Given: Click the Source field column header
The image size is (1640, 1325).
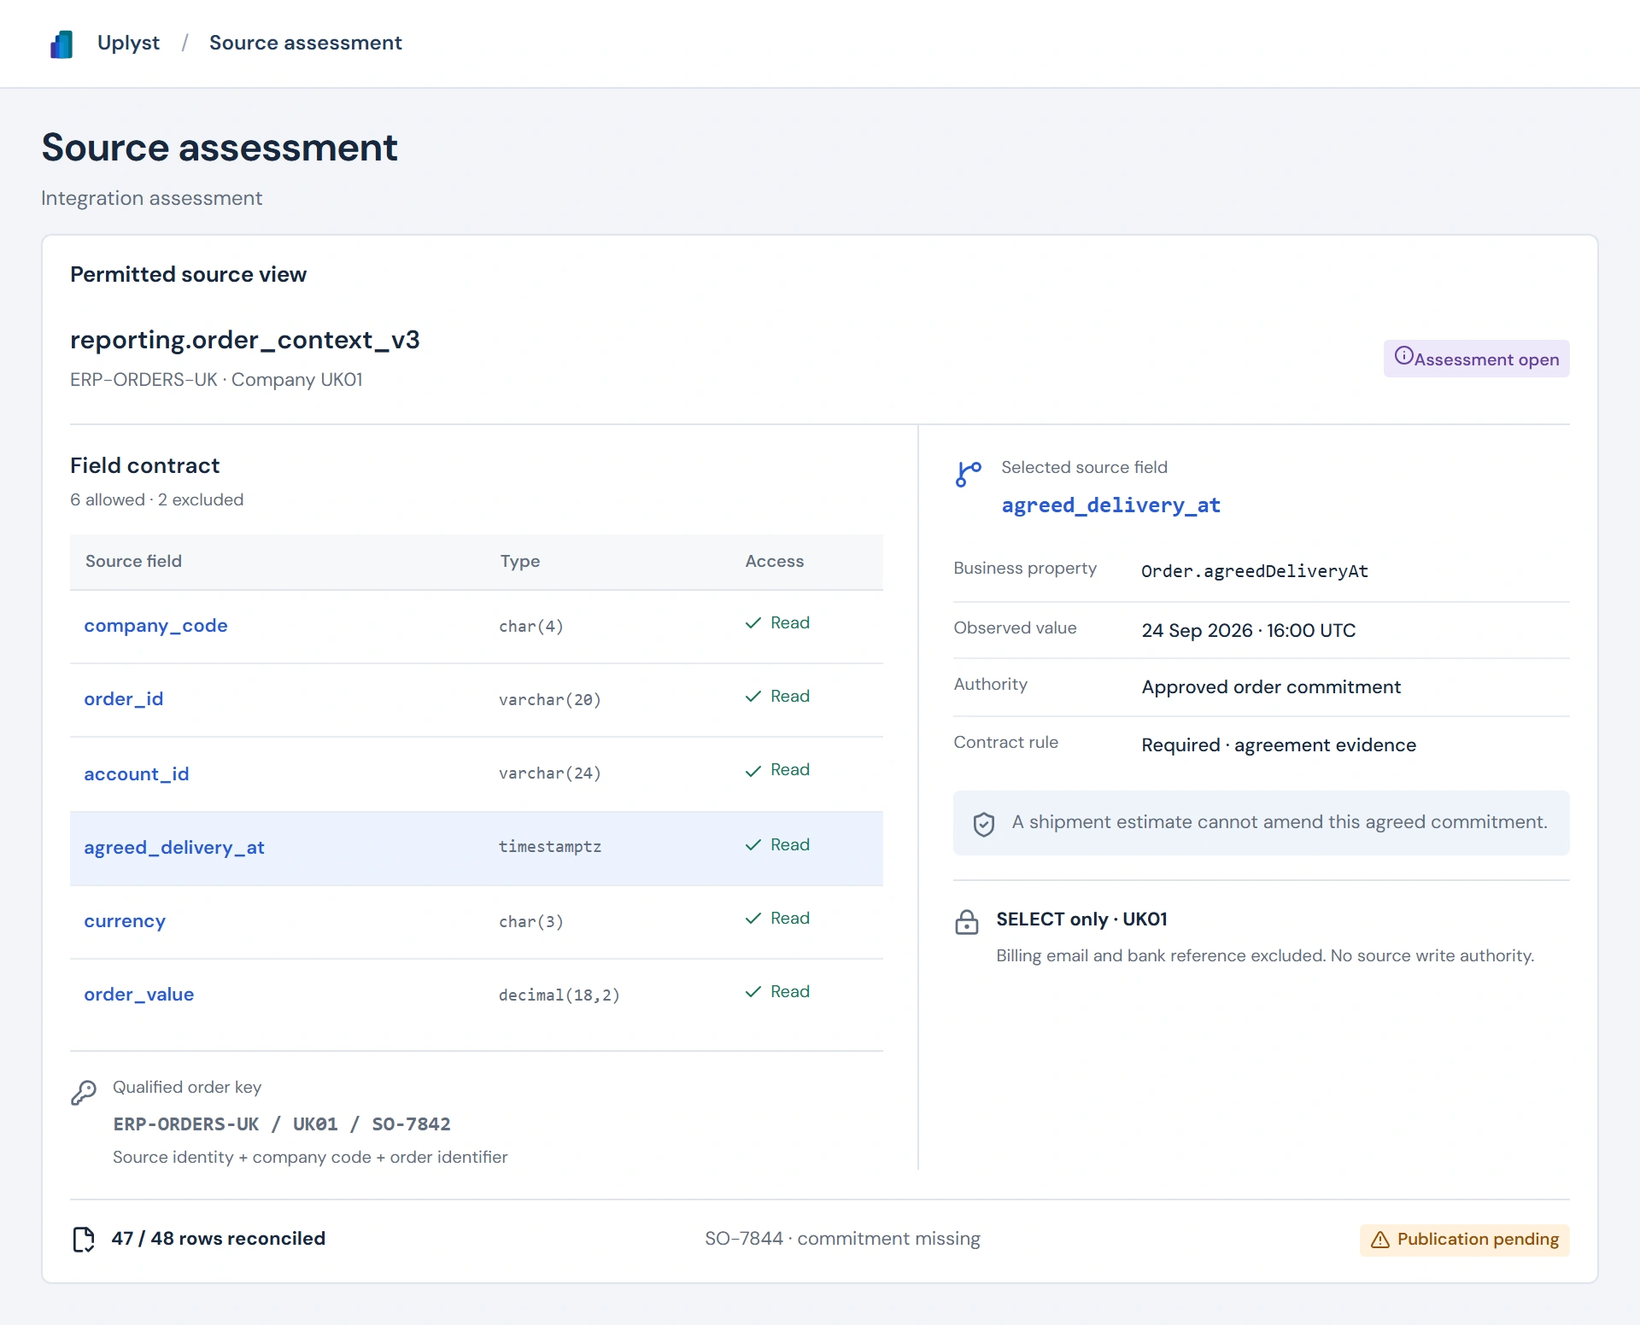Looking at the screenshot, I should 133,561.
